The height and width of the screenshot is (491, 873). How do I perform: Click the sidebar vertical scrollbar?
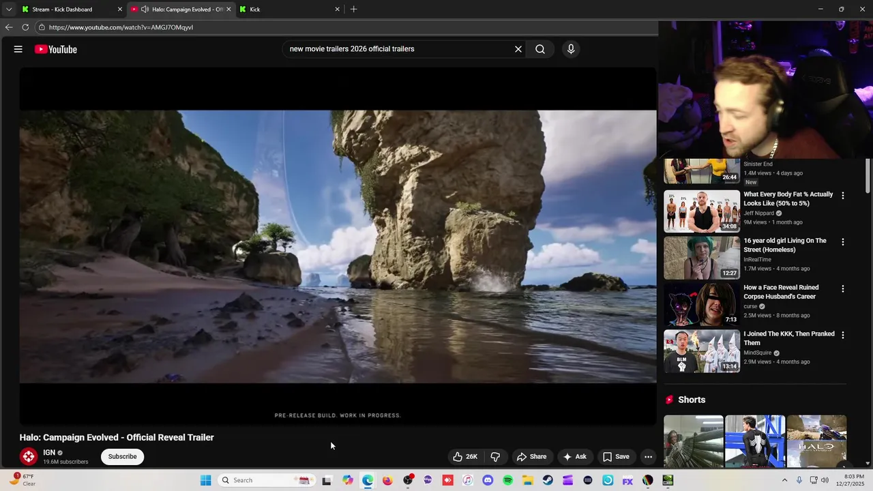coord(868,176)
